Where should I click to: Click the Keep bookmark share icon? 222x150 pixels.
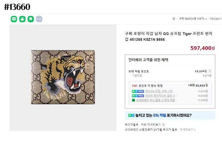click(31, 19)
